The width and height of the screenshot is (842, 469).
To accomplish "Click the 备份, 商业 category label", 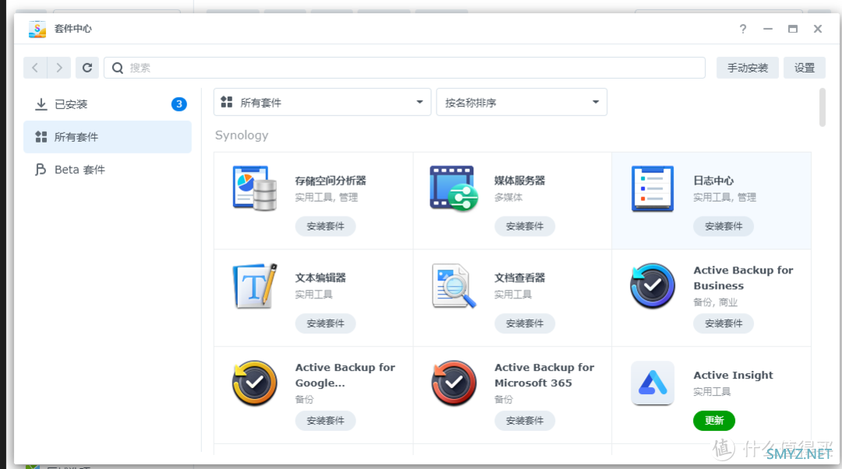I will point(715,302).
